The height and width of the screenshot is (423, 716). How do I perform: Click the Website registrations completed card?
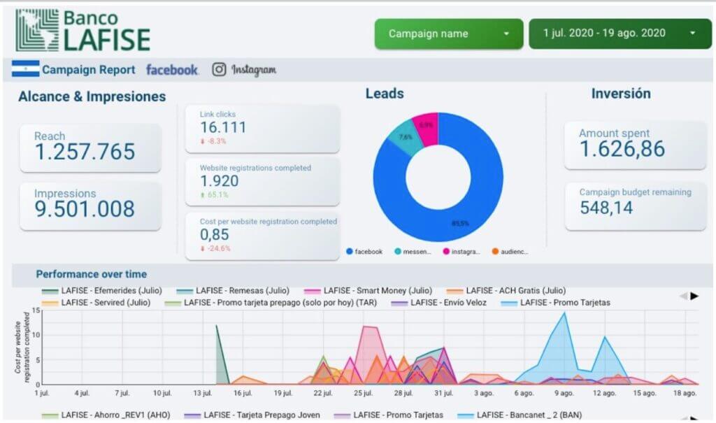pos(262,181)
